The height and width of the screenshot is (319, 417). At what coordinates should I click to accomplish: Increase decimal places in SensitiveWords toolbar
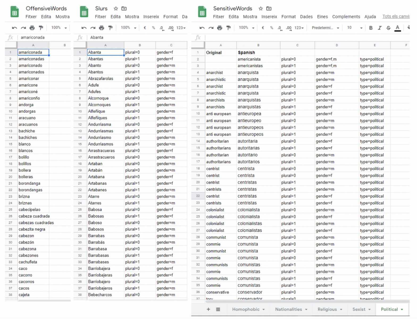(289, 28)
